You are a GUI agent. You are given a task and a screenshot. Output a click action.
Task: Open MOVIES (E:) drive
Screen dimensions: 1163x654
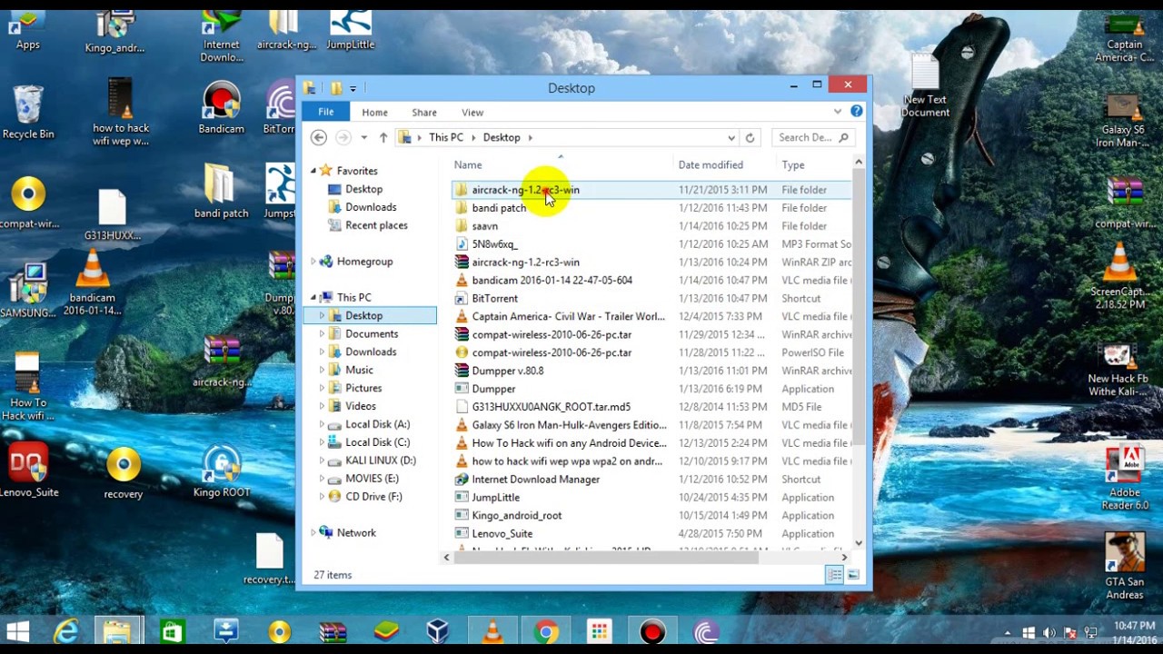[372, 479]
